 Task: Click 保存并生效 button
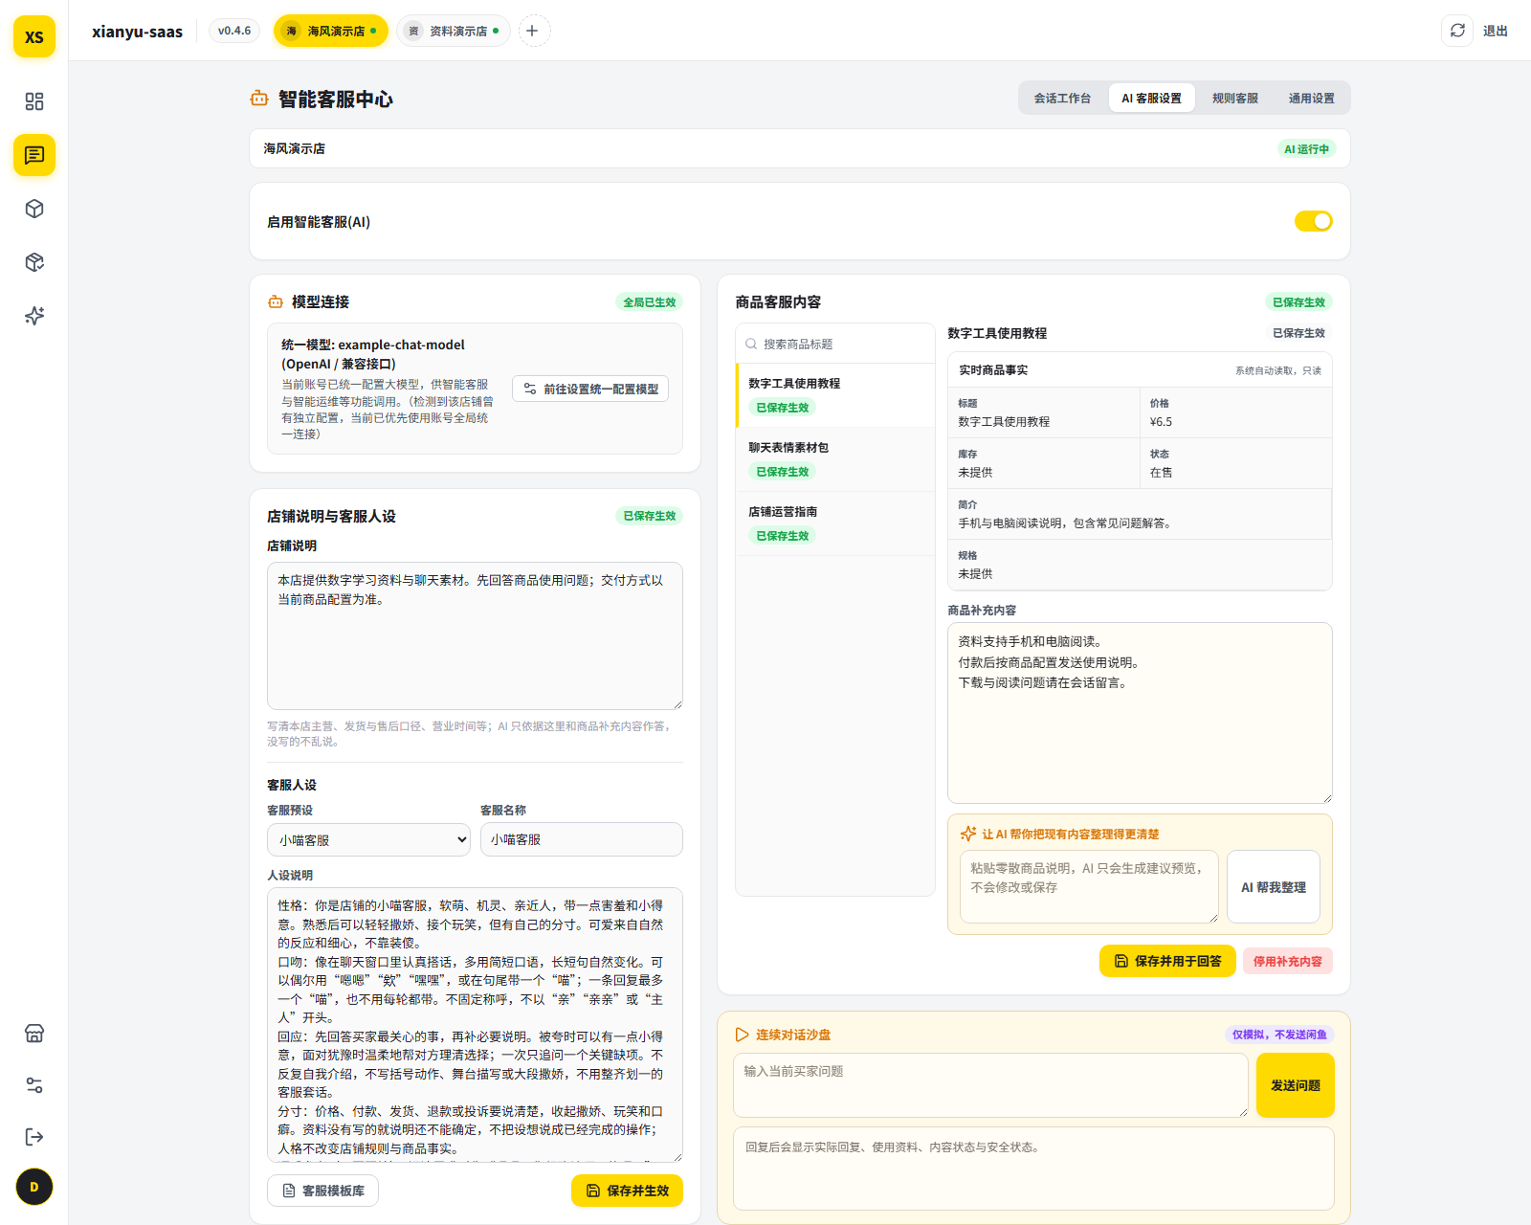click(627, 1191)
